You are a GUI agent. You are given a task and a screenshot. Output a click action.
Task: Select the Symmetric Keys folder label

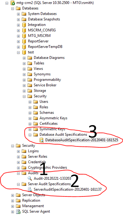click(52, 129)
